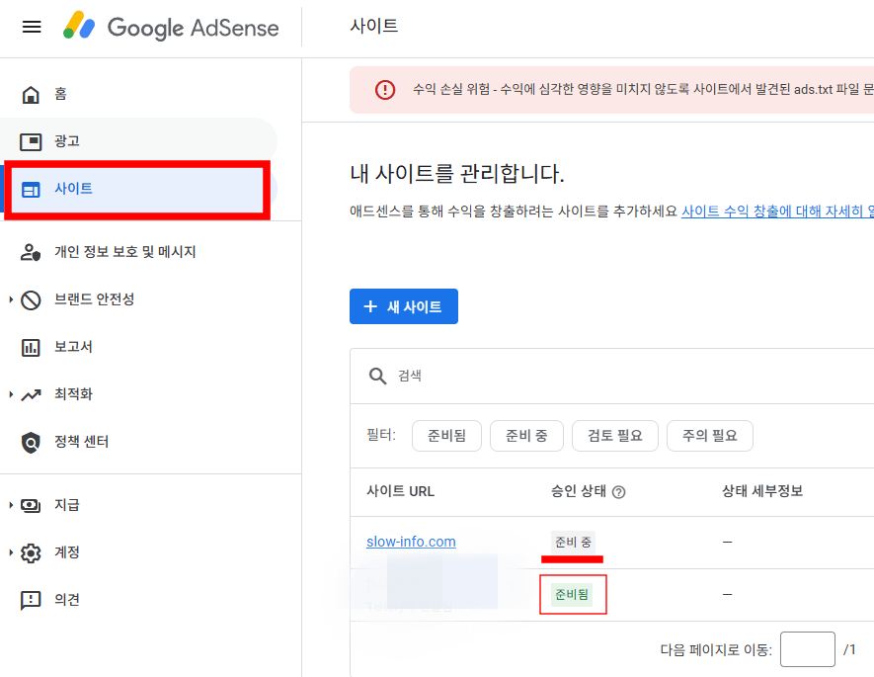Apply the 주의 필요 filter chip
Viewport: 874px width, 677px height.
pyautogui.click(x=709, y=436)
